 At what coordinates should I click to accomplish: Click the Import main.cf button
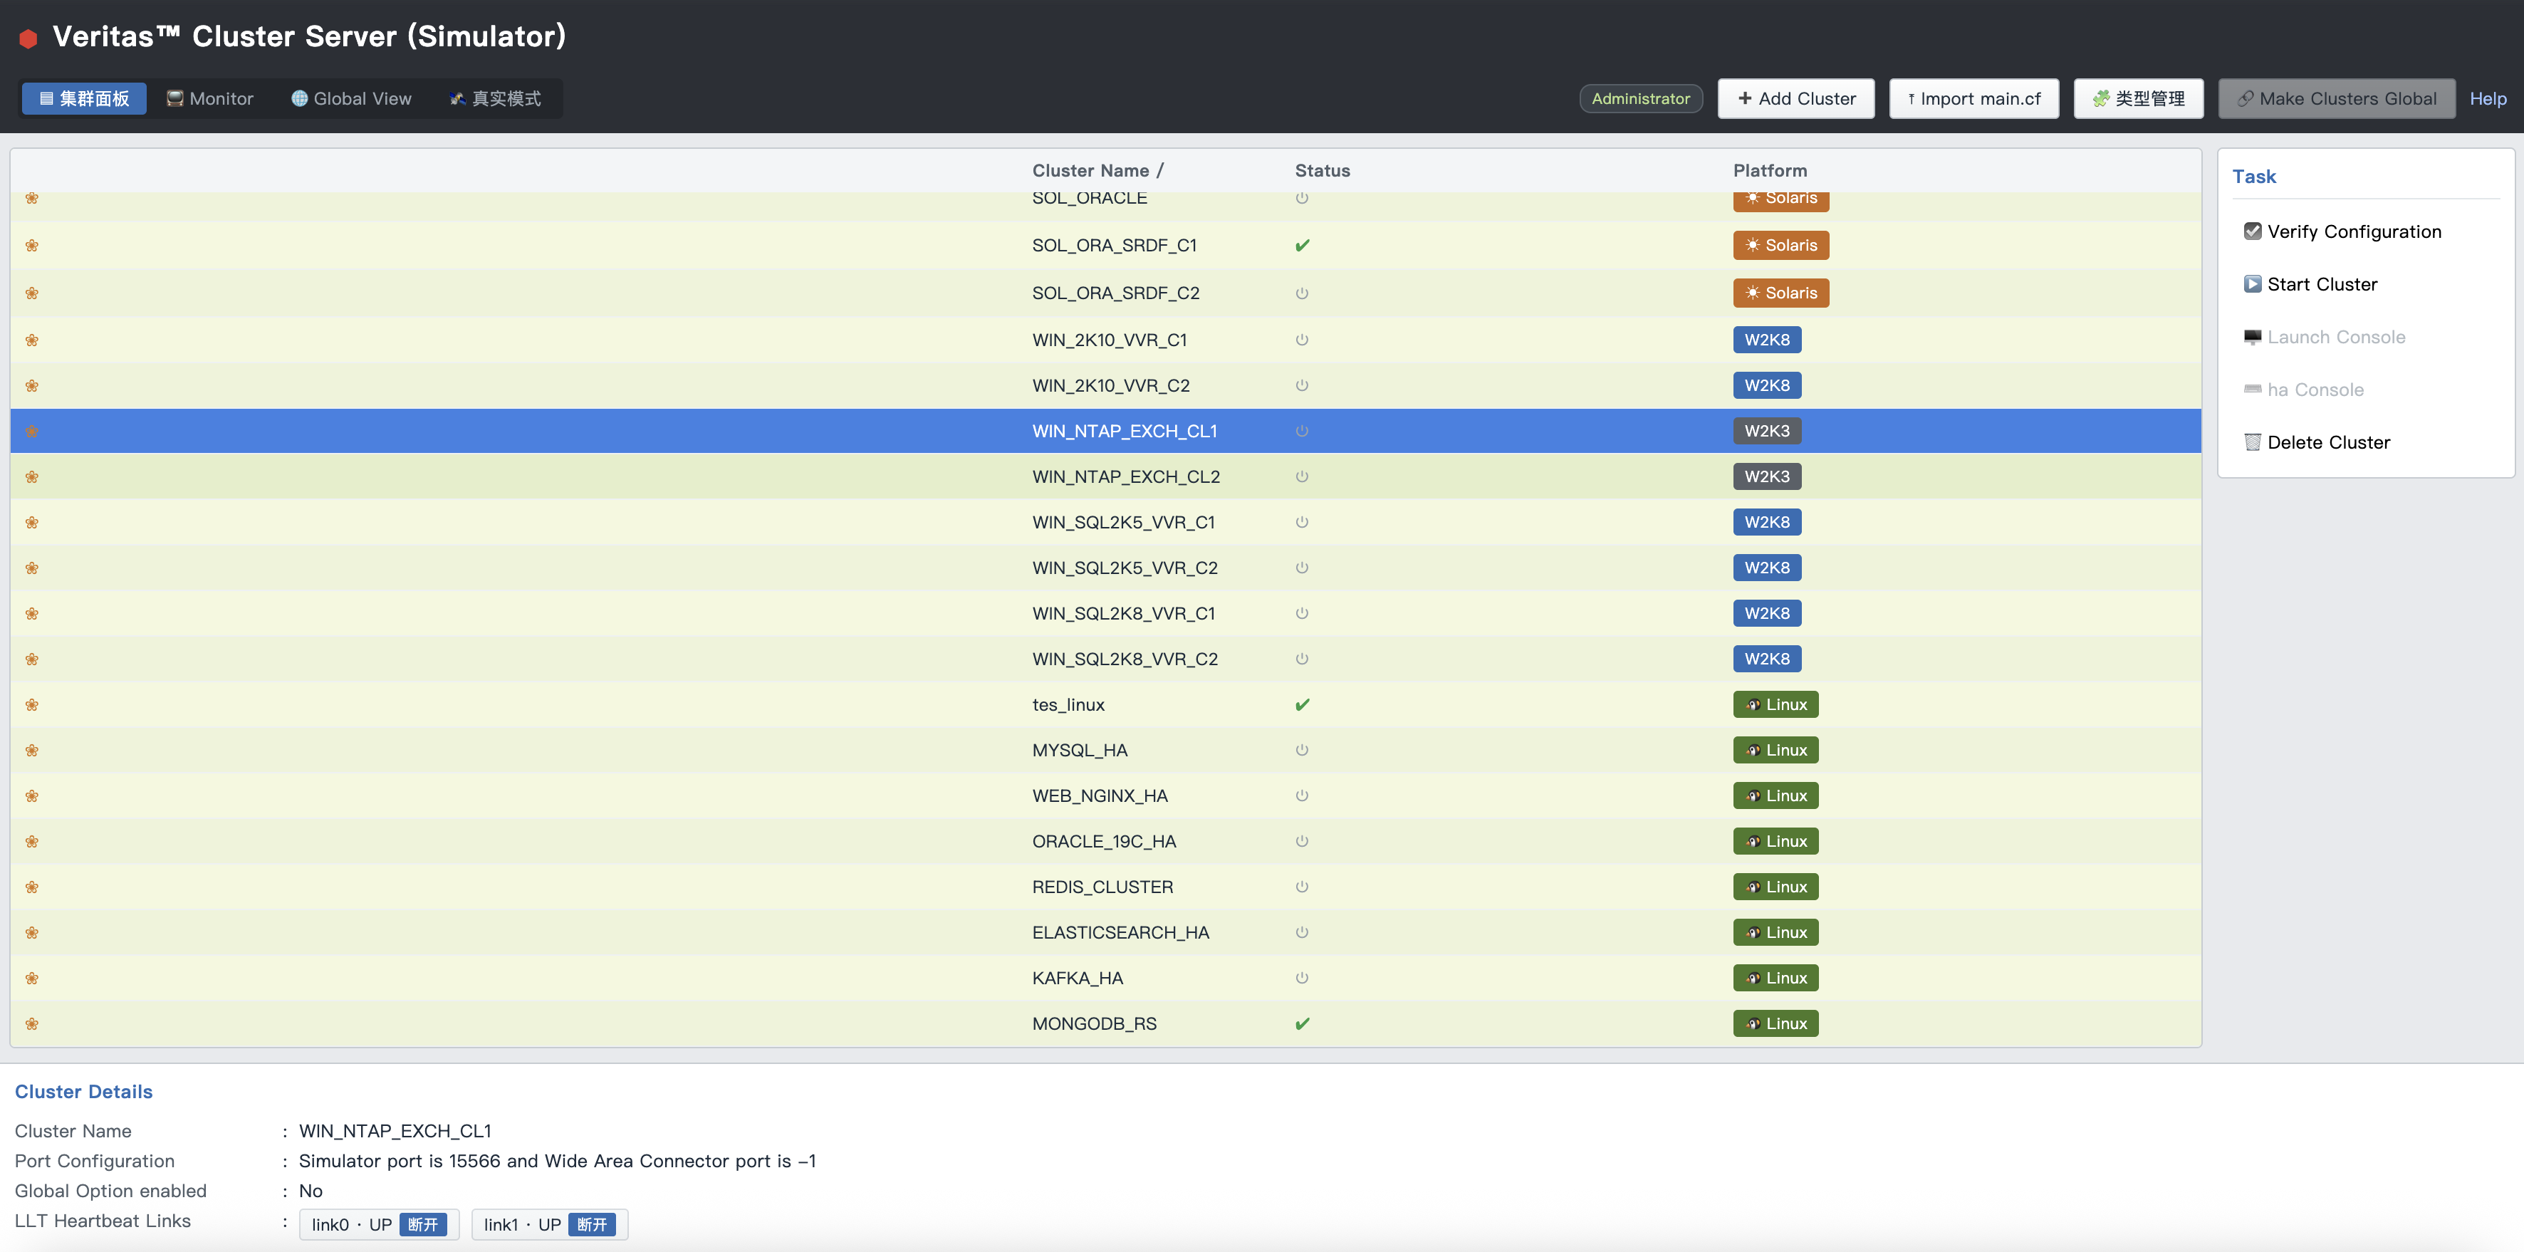[1973, 98]
